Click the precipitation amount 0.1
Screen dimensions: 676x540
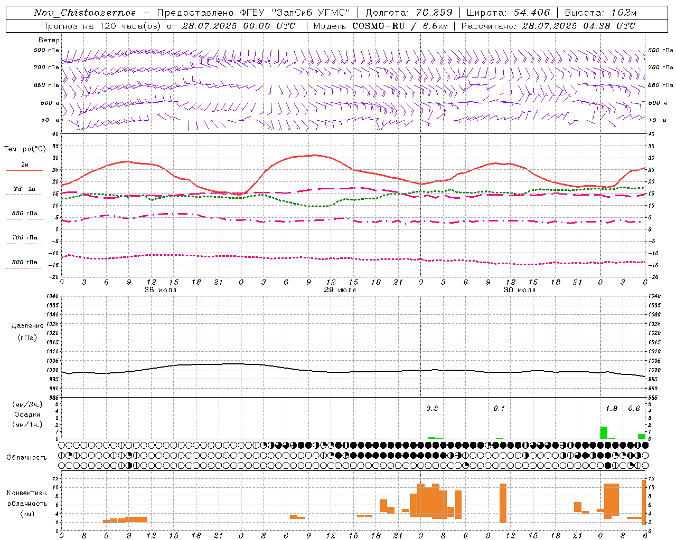[x=499, y=408]
